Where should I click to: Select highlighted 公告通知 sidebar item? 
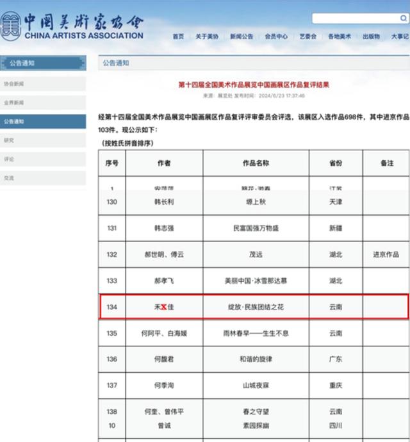pos(42,121)
